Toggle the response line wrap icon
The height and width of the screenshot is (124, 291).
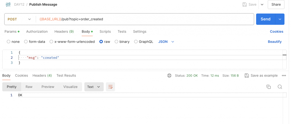(111, 87)
